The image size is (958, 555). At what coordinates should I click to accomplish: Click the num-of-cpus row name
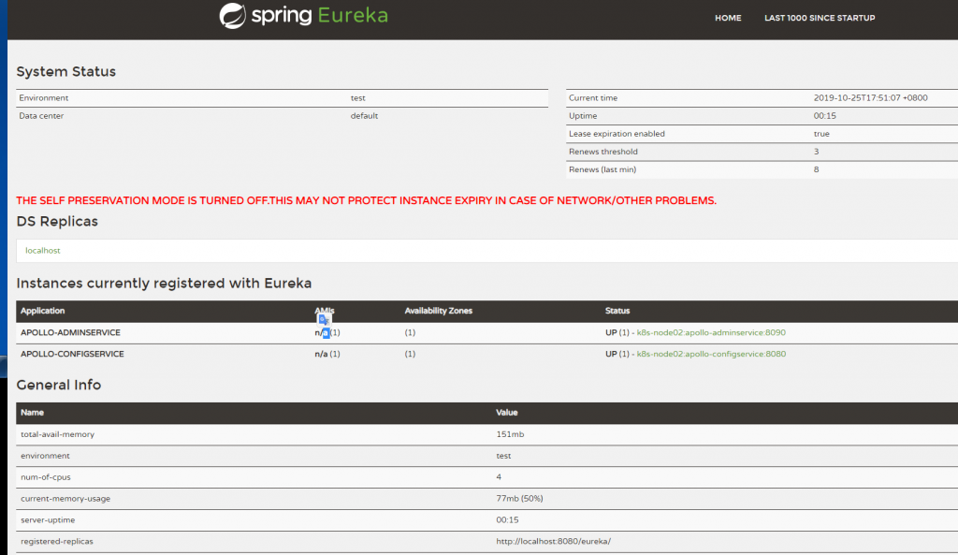click(45, 476)
